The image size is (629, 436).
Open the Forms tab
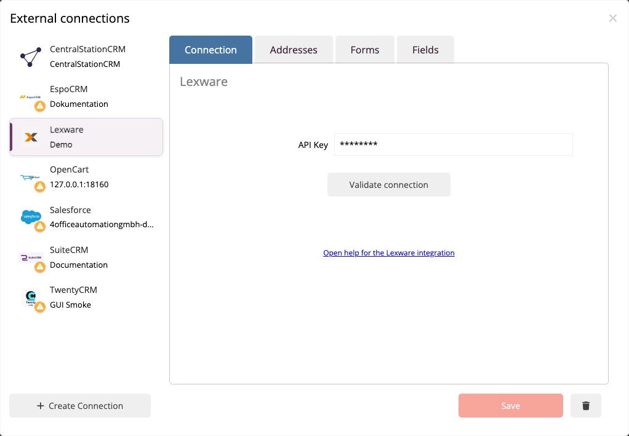(364, 50)
